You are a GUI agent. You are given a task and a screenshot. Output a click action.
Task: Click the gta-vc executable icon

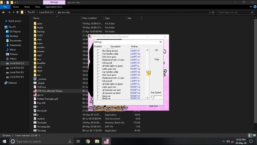pos(35,95)
